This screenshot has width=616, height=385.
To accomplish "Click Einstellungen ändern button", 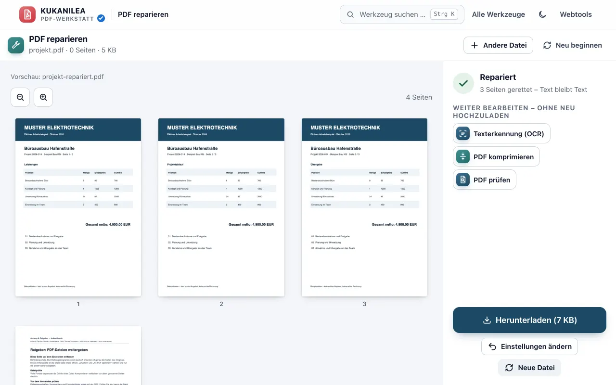I will pyautogui.click(x=529, y=346).
